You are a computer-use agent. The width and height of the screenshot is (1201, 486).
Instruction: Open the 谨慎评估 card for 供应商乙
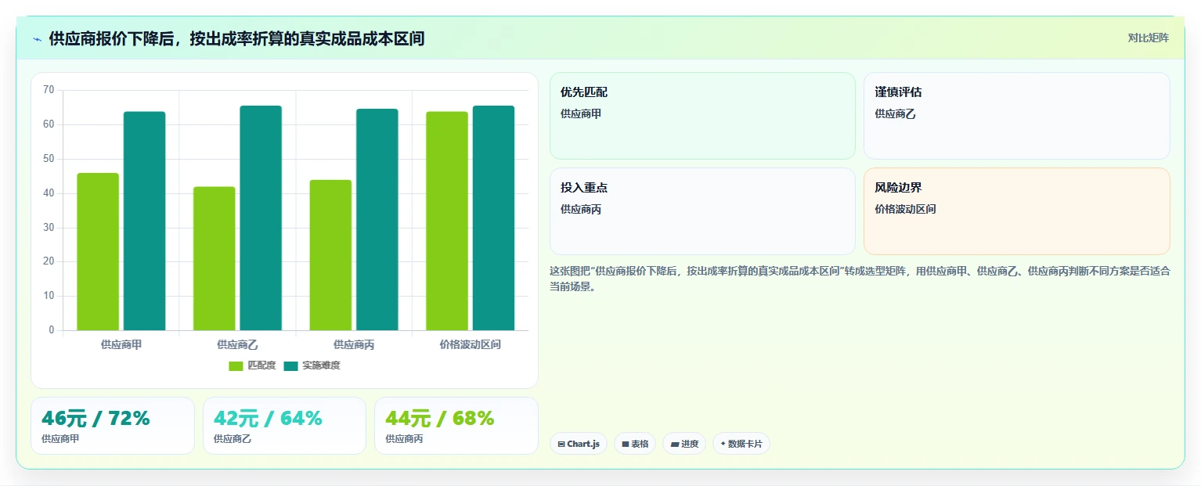tap(1017, 116)
